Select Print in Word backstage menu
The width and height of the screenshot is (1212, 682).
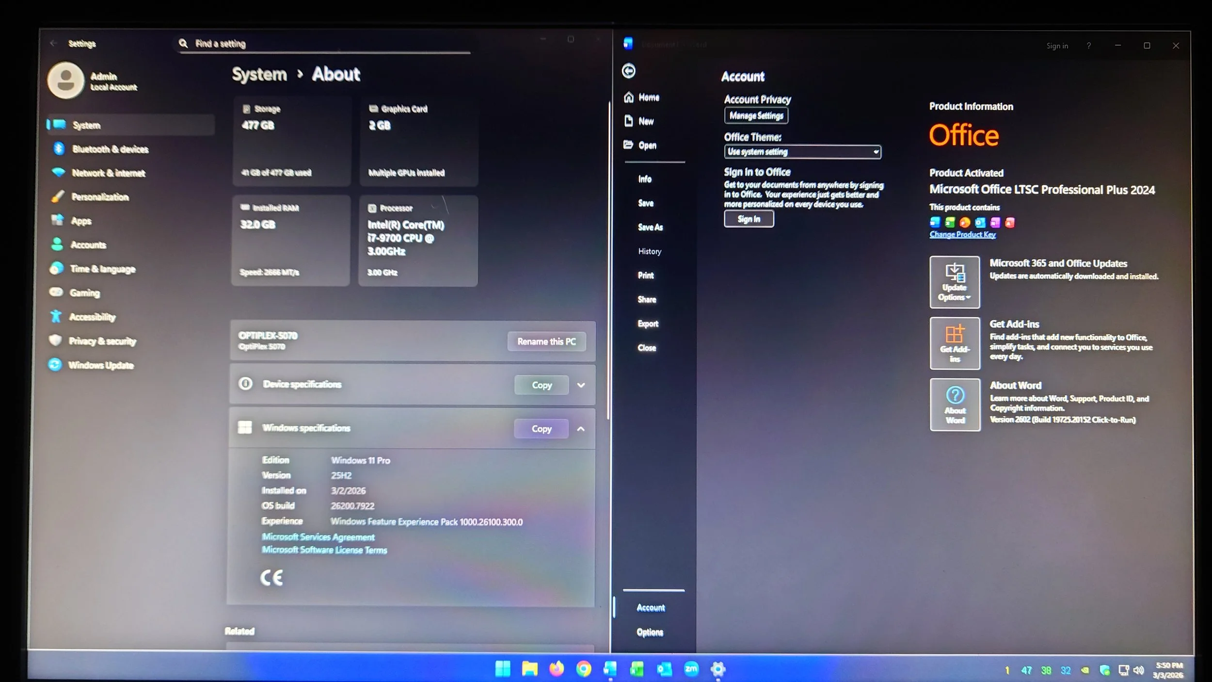646,276
